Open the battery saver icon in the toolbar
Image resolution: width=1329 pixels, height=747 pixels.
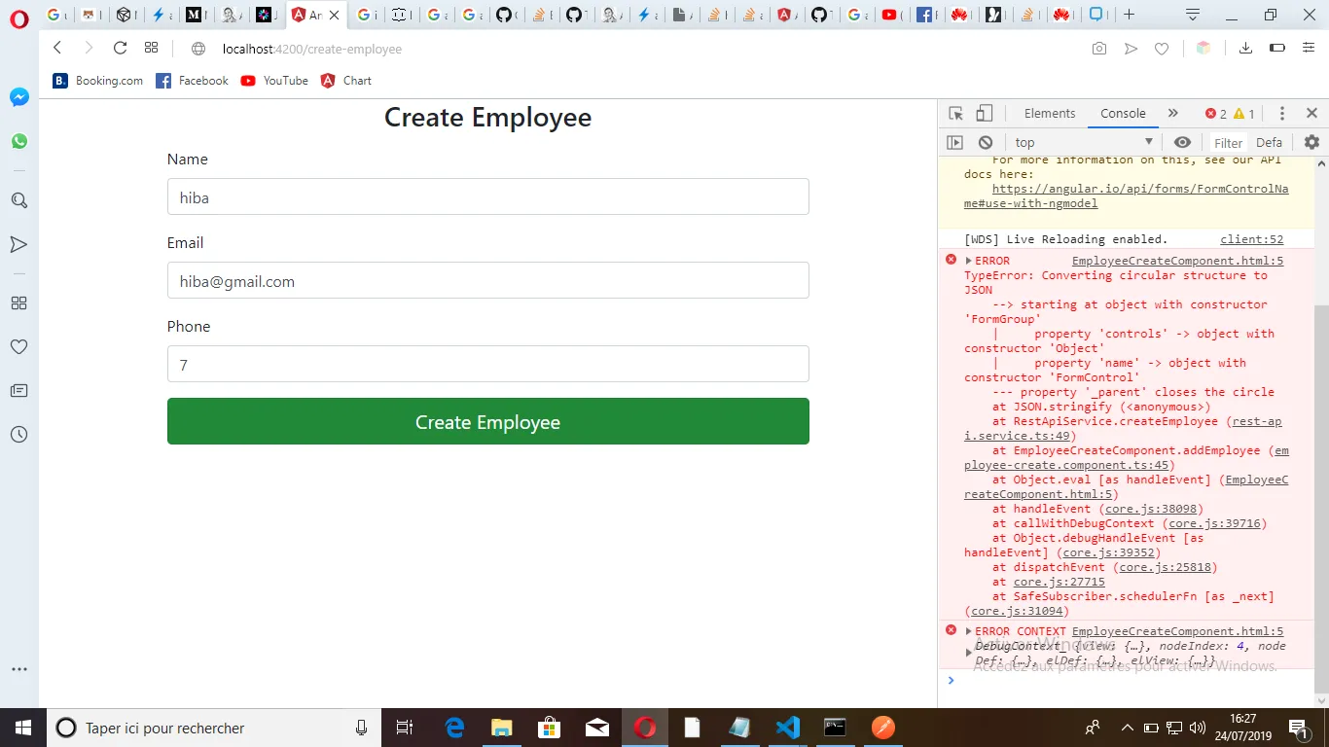click(x=1277, y=49)
